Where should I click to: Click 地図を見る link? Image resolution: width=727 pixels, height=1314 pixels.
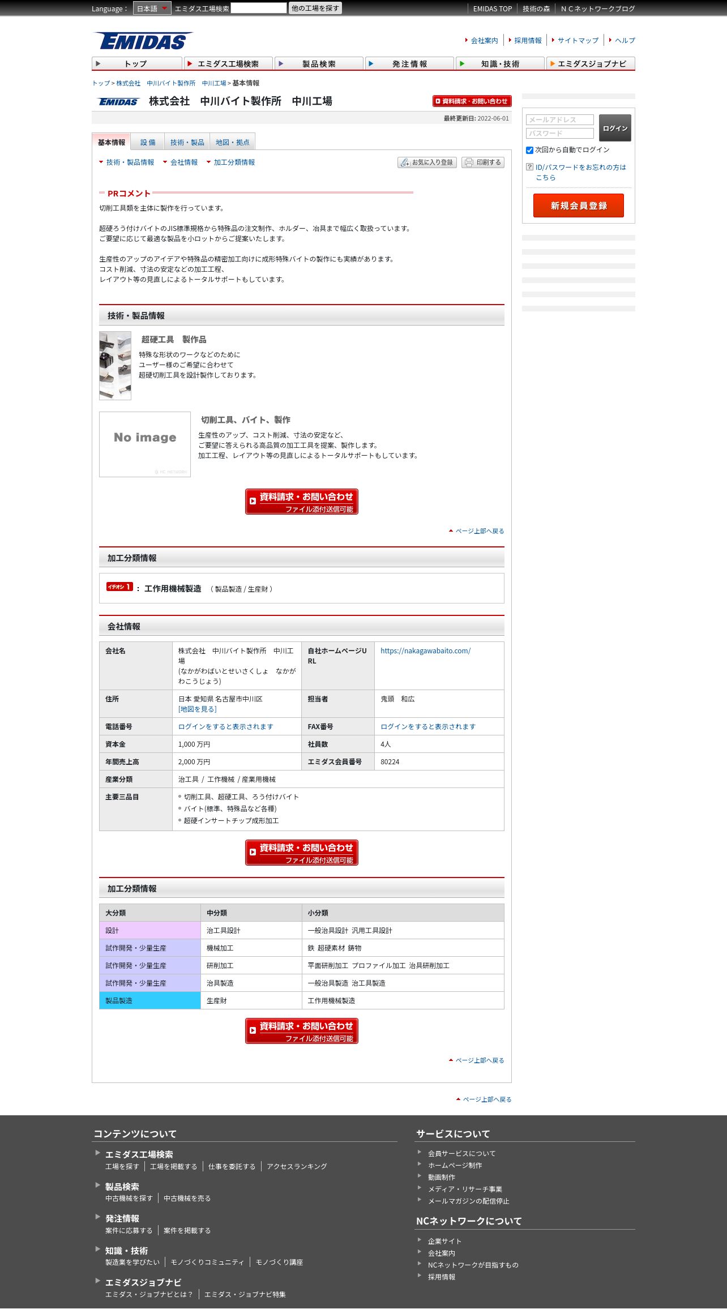click(x=198, y=709)
